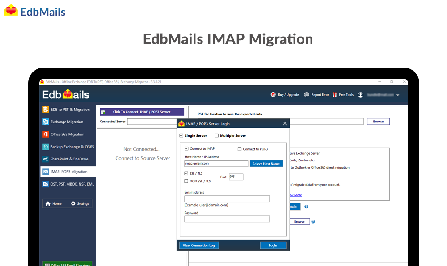The height and width of the screenshot is (266, 447).
Task: Open Backup Exchange & O365 section
Action: point(68,147)
